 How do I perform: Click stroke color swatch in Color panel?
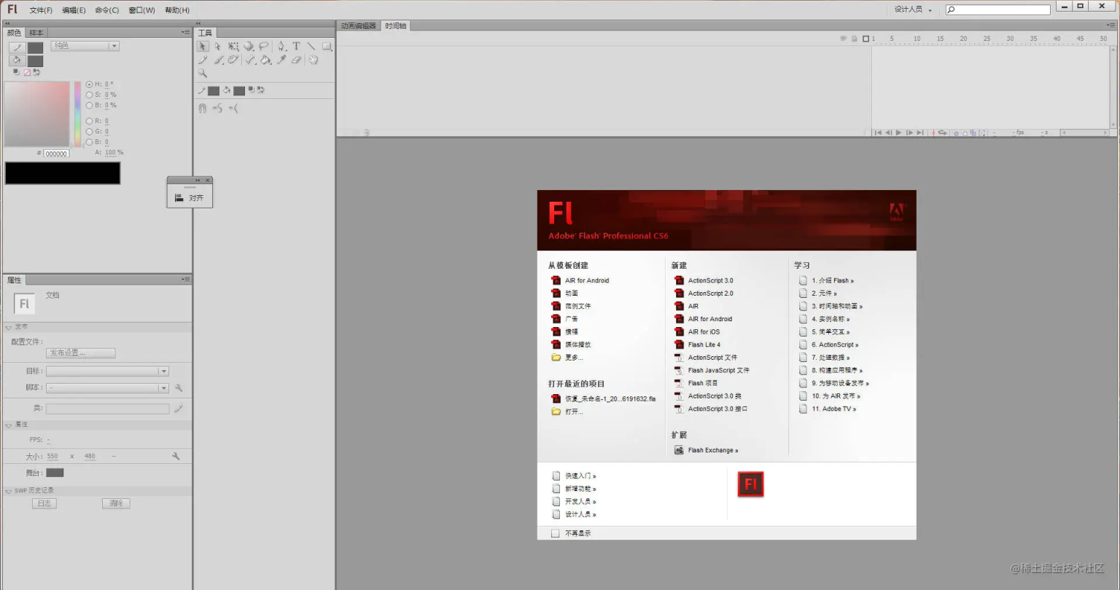[x=35, y=48]
